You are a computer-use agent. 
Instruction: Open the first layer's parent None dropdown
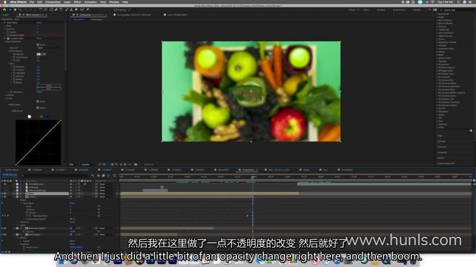click(106, 184)
